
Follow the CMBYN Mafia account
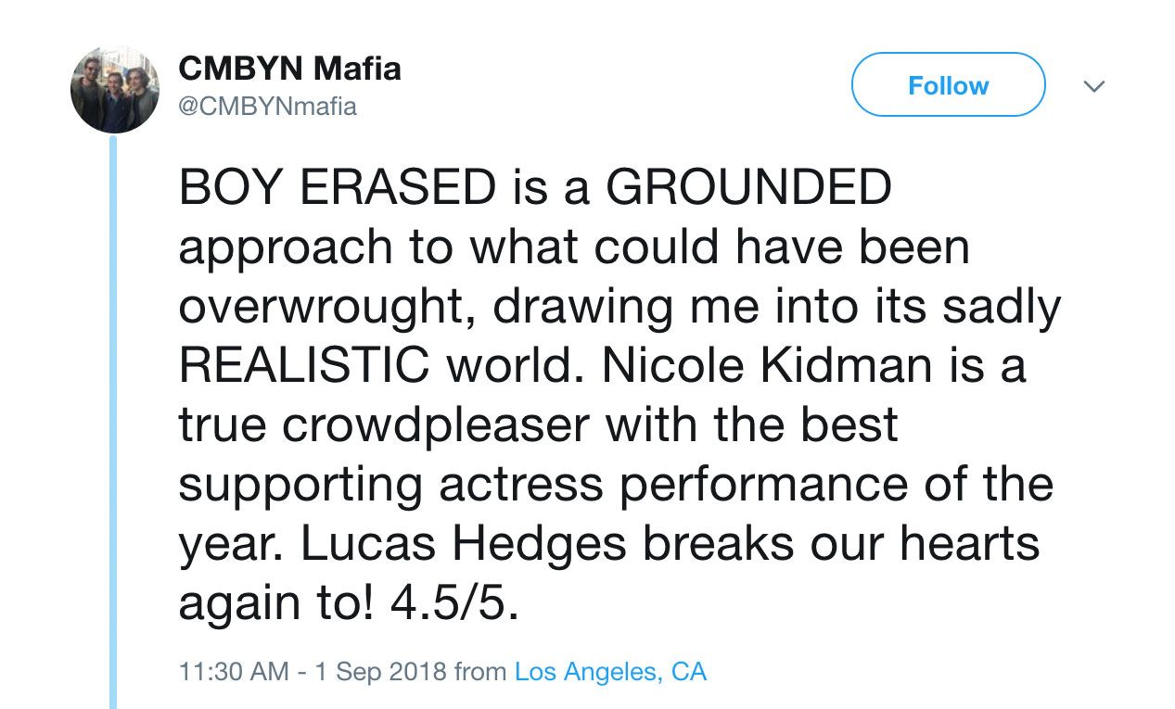pos(948,85)
